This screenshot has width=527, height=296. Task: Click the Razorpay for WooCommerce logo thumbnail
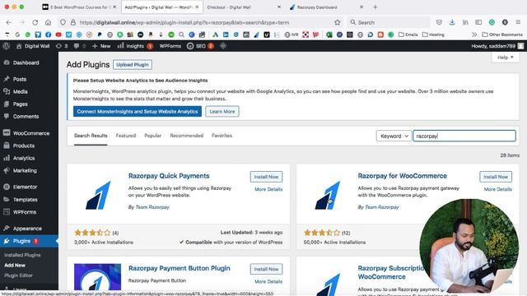(328, 195)
